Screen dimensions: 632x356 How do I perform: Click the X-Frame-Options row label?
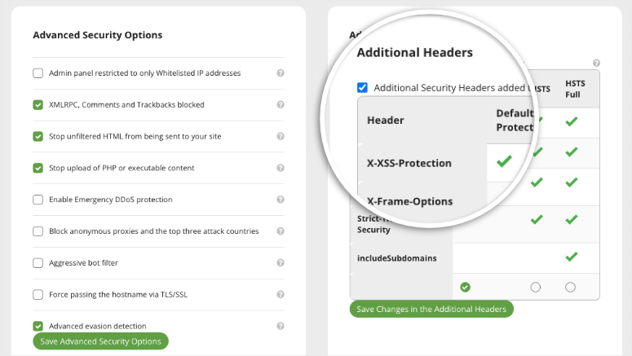(409, 201)
